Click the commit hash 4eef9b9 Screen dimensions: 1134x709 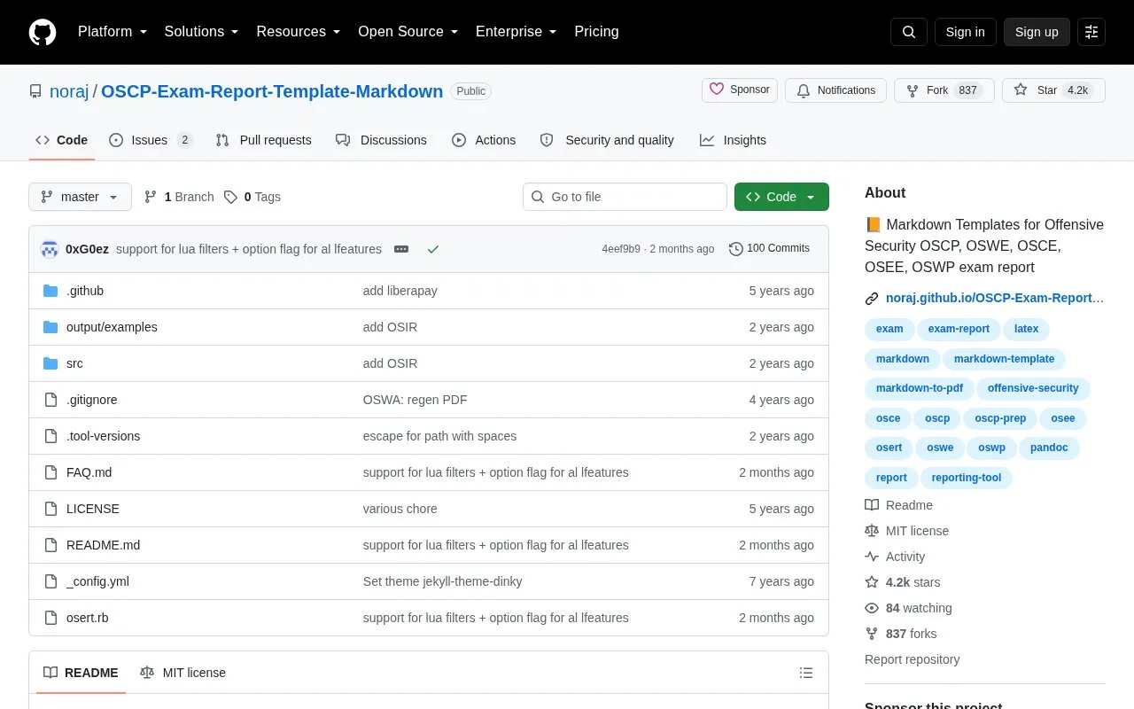621,249
